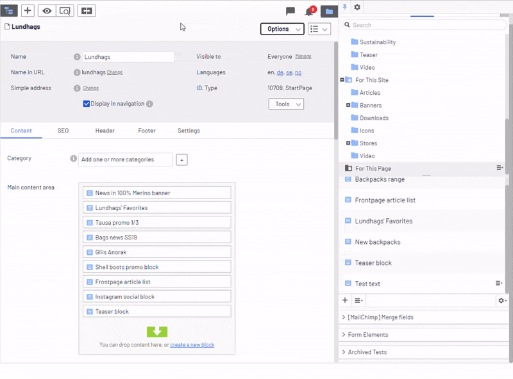Open the Options dropdown
The width and height of the screenshot is (513, 379).
tap(282, 29)
